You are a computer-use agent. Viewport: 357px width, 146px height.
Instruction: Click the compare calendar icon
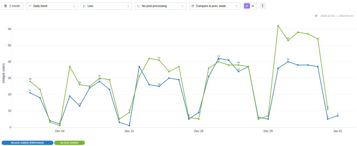193,6
